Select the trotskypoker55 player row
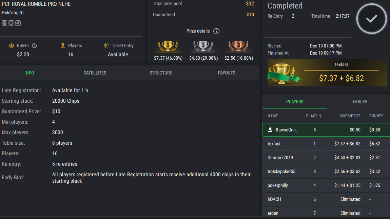390x219 pixels. [326, 172]
